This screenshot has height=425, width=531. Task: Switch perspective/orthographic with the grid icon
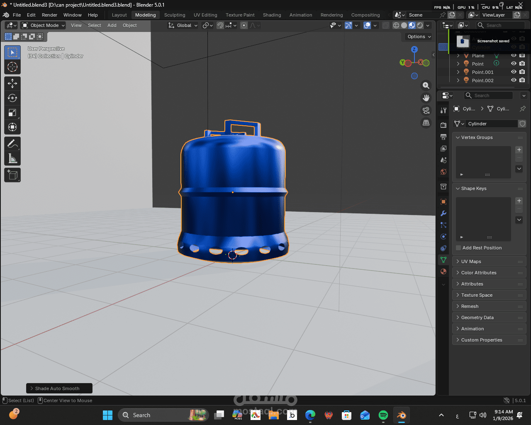point(426,123)
